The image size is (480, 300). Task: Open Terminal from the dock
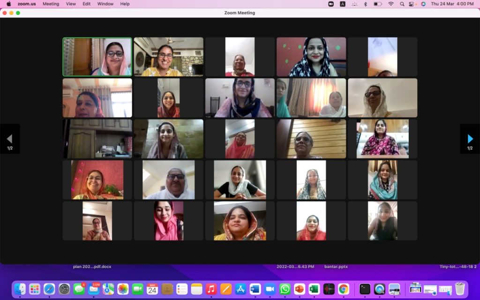[365, 289]
